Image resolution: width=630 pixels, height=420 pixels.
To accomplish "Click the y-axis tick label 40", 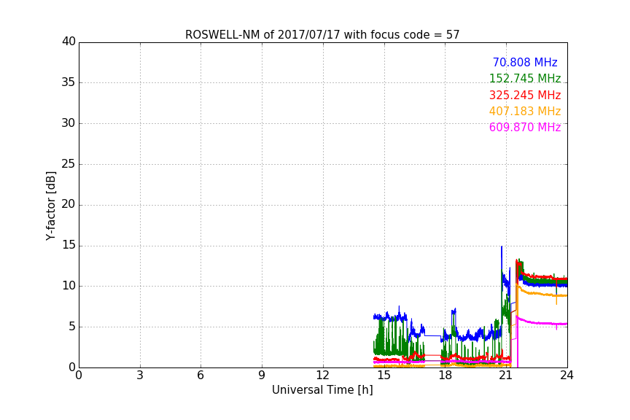I will click(x=69, y=42).
